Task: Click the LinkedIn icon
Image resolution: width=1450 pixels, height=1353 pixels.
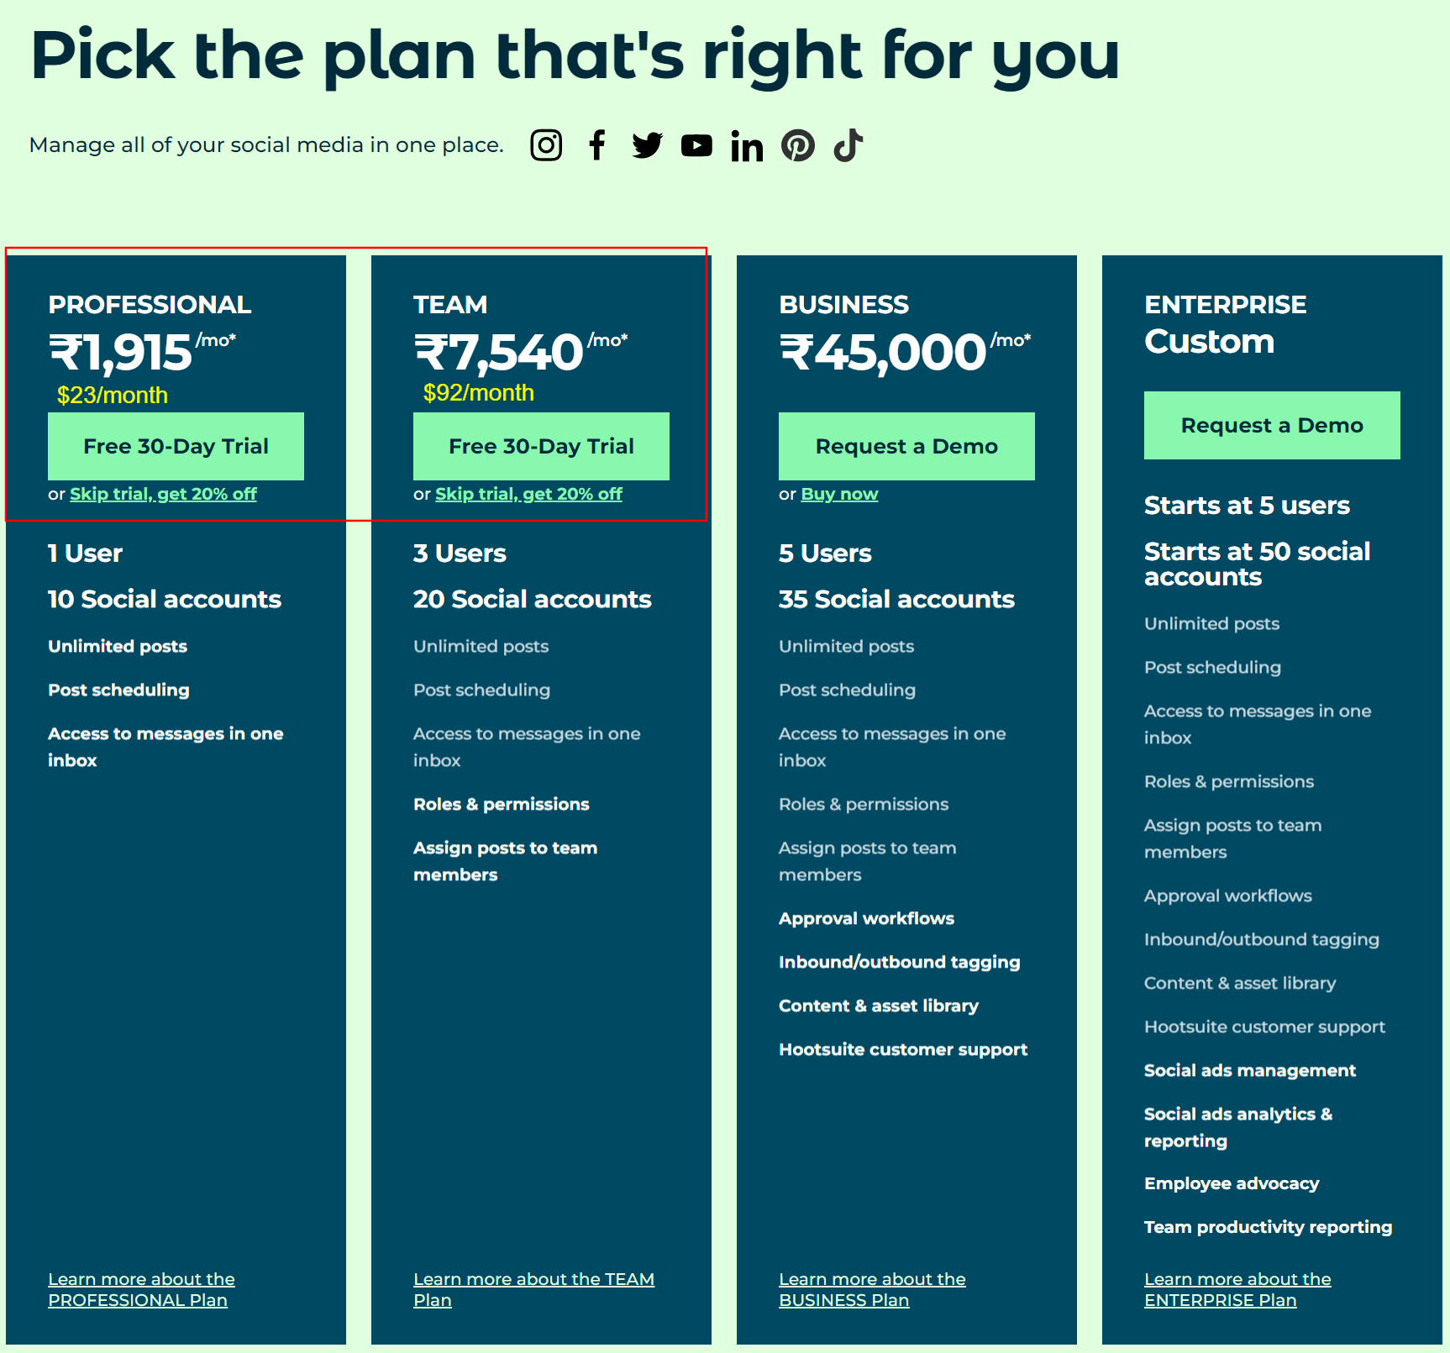Action: [x=747, y=146]
